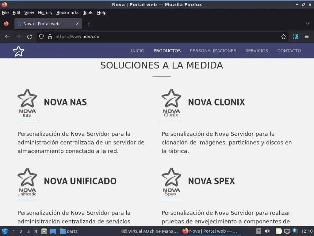
Task: Go to INICIO in site navigation
Action: [138, 51]
